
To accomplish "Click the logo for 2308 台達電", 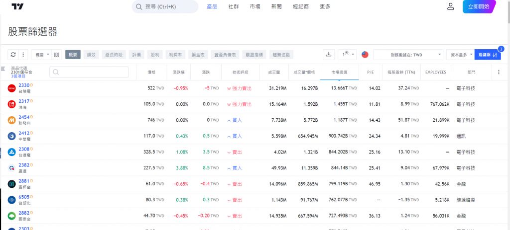I will pos(12,152).
